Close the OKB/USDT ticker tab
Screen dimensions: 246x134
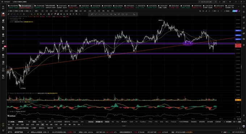pyautogui.click(x=136, y=6)
